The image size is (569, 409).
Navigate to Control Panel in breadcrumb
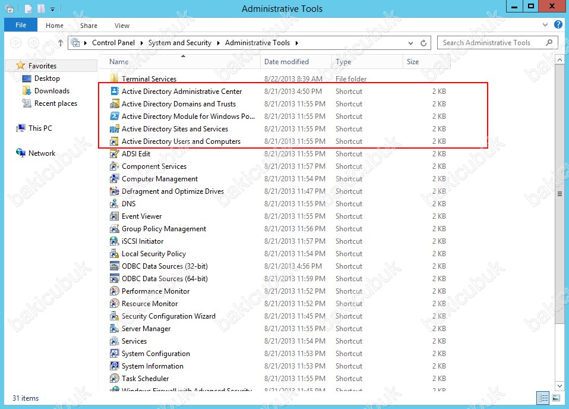tap(113, 43)
